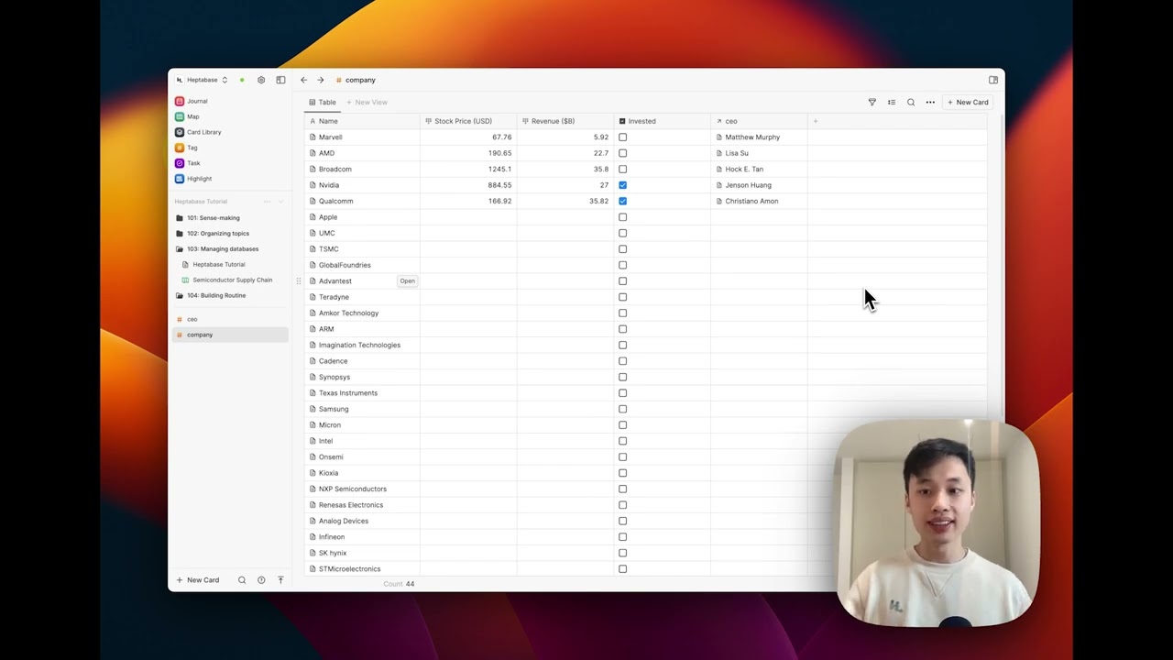Click the pin-to-top arrow icon at the sidebar bottom
This screenshot has width=1173, height=660.
[280, 580]
